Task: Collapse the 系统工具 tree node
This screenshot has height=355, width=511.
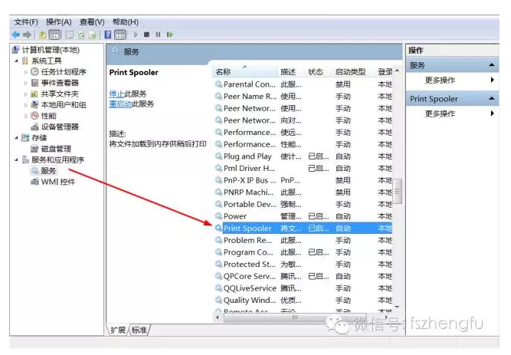Action: point(16,61)
